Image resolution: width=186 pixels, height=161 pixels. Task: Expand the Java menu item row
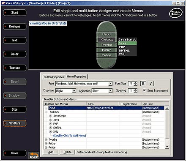(x=51, y=120)
